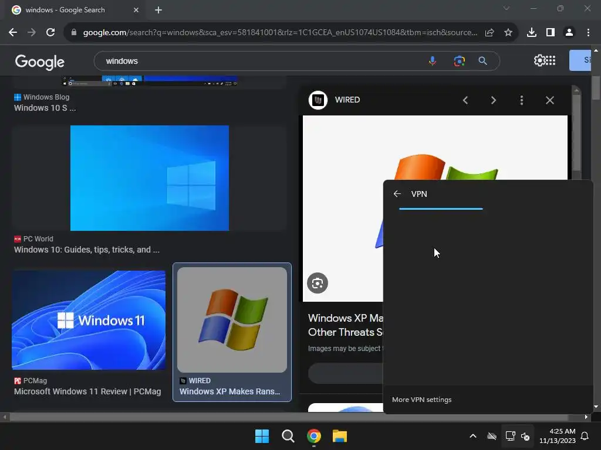Search by image with the Google Lens icon

pos(459,61)
